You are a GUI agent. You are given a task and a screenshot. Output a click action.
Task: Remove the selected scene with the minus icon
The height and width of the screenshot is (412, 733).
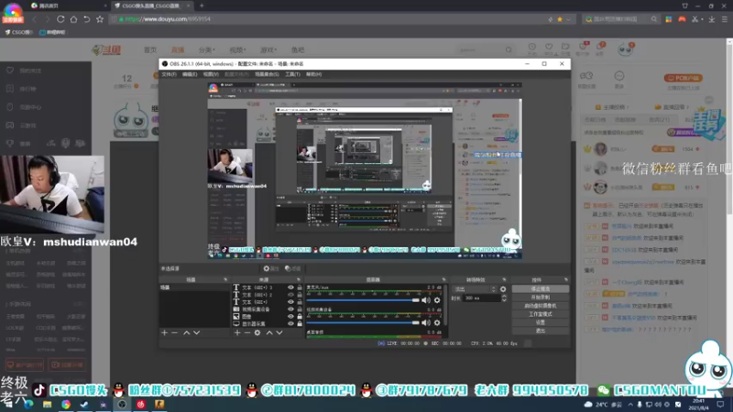[174, 332]
